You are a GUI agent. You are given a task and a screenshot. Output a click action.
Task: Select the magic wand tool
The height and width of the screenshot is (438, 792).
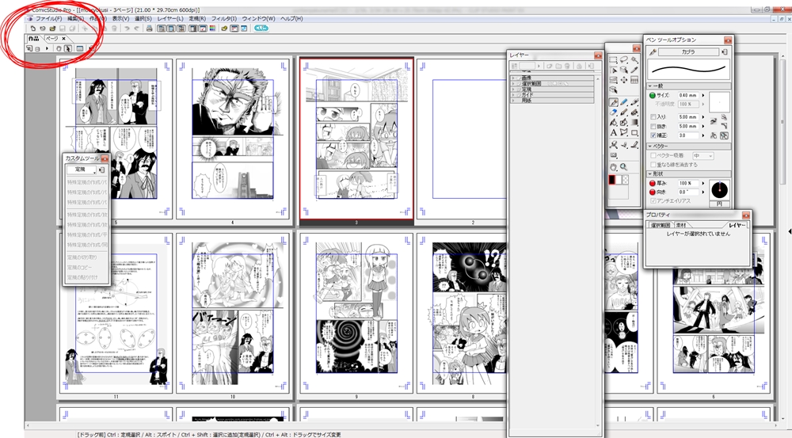[634, 59]
